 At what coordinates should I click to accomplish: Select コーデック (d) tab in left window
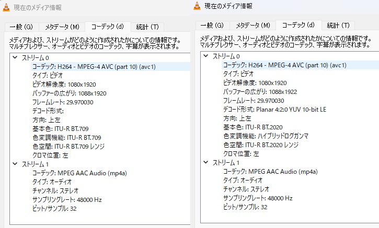[x=108, y=27]
